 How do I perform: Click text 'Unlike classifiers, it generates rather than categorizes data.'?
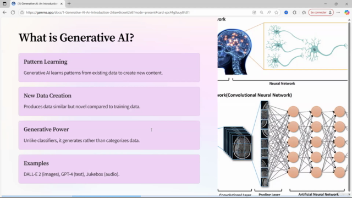pos(82,141)
